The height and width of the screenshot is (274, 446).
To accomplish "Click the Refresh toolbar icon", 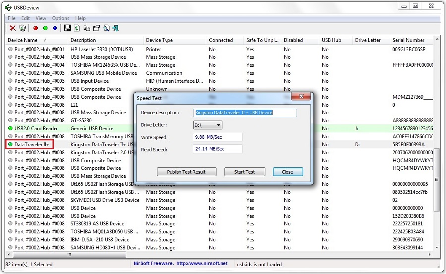I will [x=77, y=28].
